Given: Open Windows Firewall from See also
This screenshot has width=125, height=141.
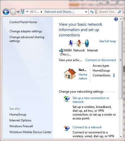Looking at the screenshot, I should [21, 126].
